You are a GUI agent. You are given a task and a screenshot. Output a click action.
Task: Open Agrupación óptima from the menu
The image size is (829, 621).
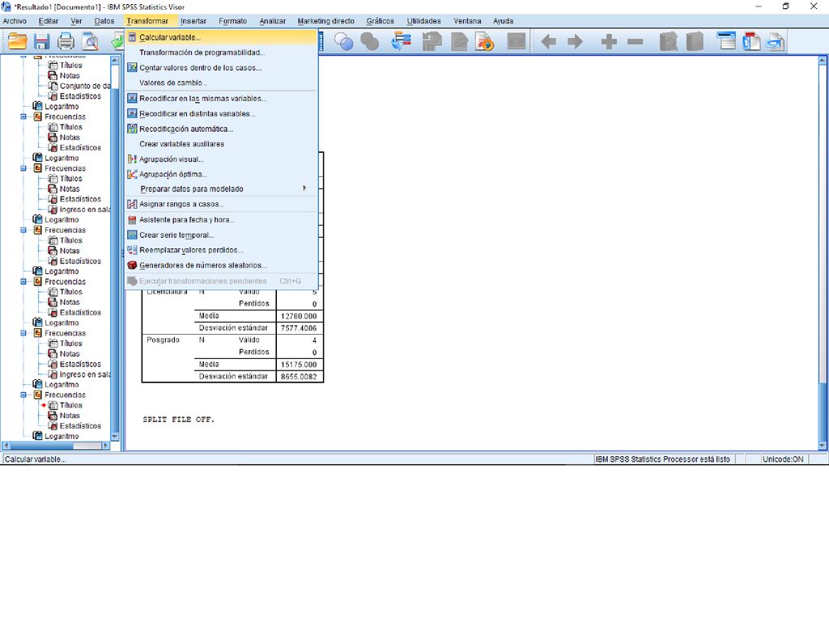tap(222, 175)
